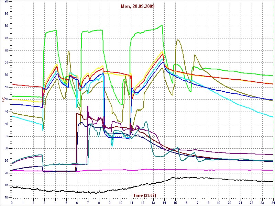Select hour '3' on the time axis
Screen dimensions: 275x206
[45, 203]
